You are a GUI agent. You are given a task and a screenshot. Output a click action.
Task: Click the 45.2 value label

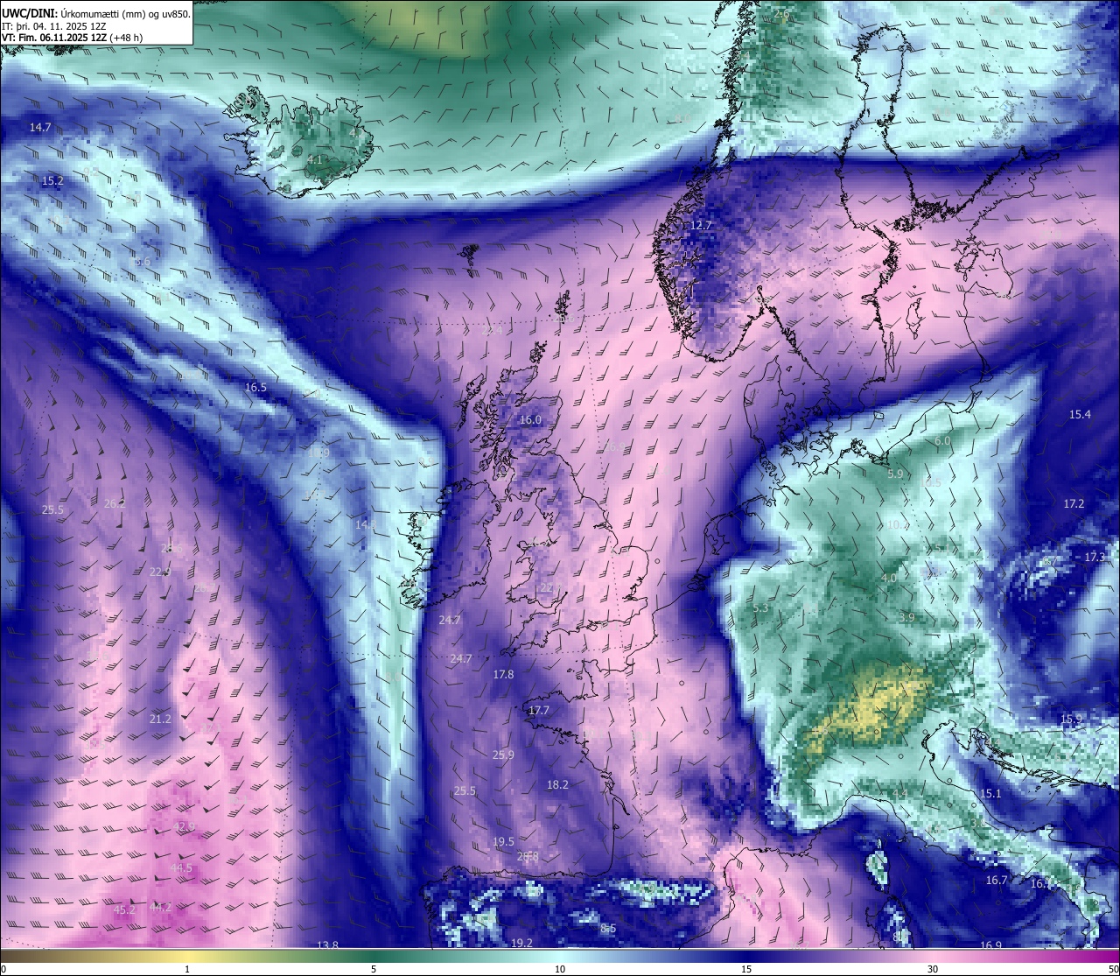point(125,910)
